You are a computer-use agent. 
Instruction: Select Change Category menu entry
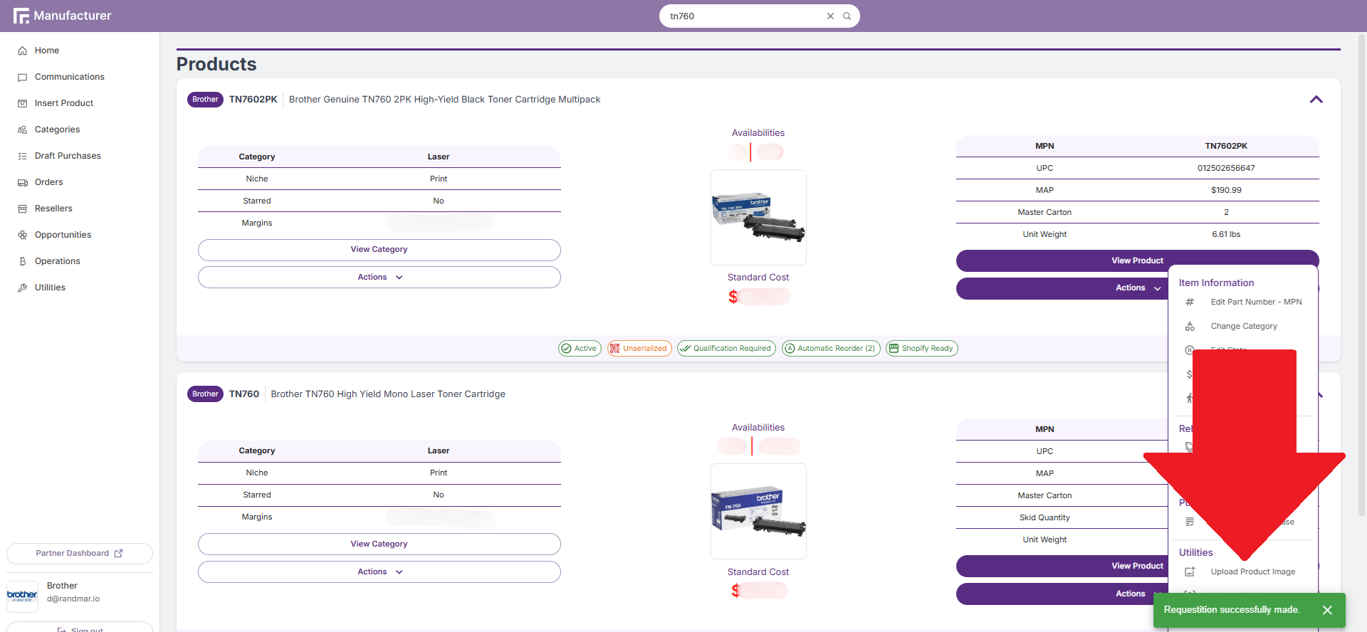[x=1243, y=326]
